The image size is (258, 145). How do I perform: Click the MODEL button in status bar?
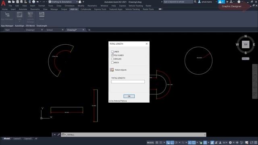point(150,143)
